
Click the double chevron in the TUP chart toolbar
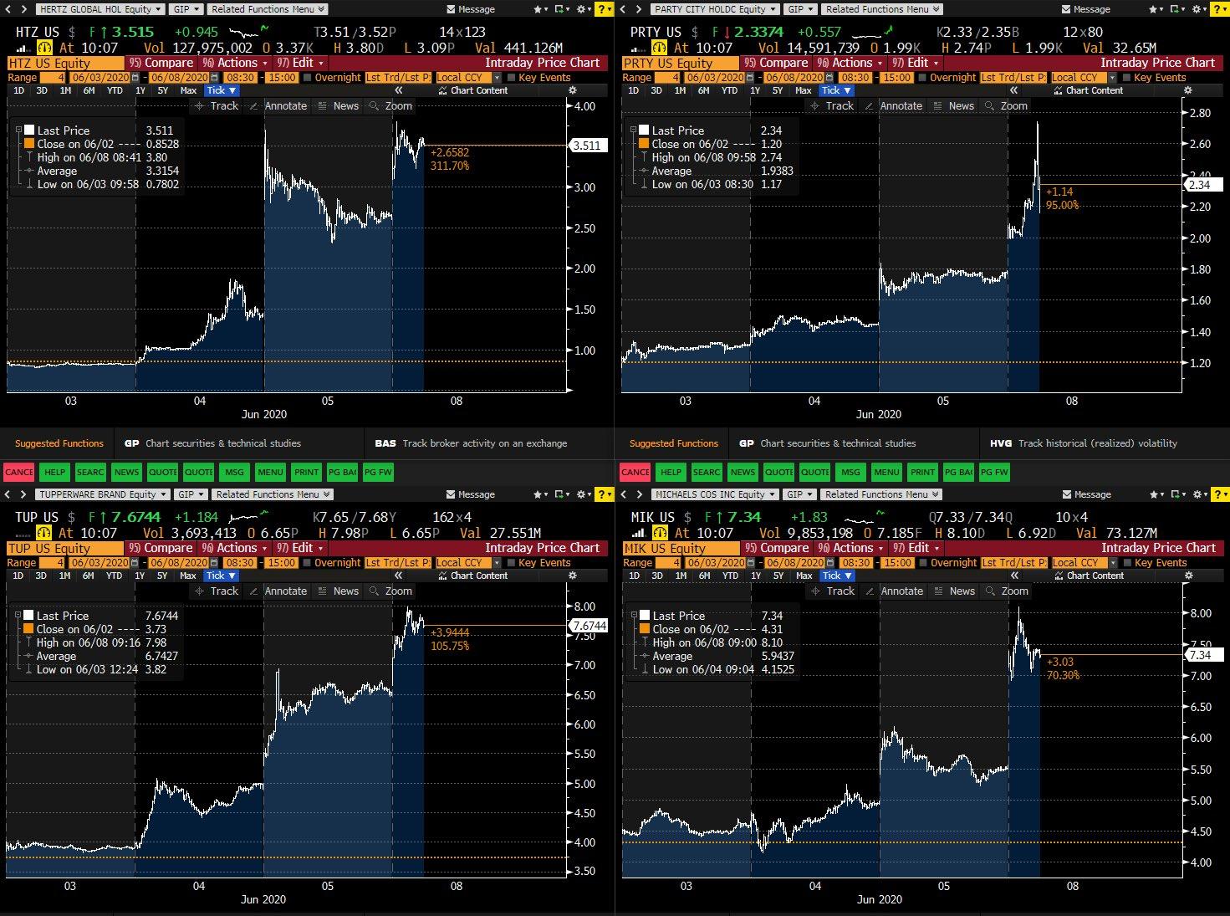(399, 576)
